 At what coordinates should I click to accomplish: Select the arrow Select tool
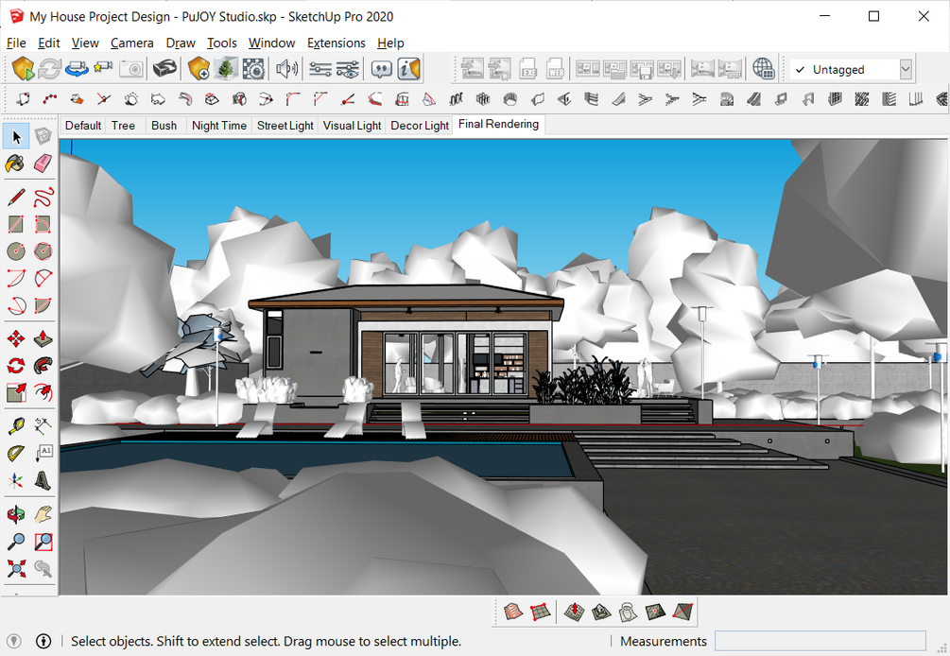[x=16, y=137]
